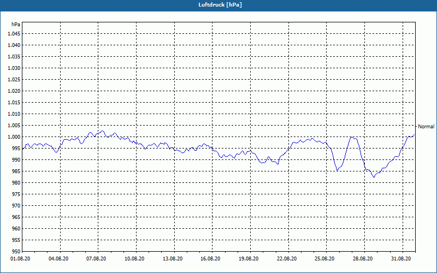This screenshot has width=437, height=273.
Task: Click the 1.045 y-axis value
Action: click(x=14, y=34)
